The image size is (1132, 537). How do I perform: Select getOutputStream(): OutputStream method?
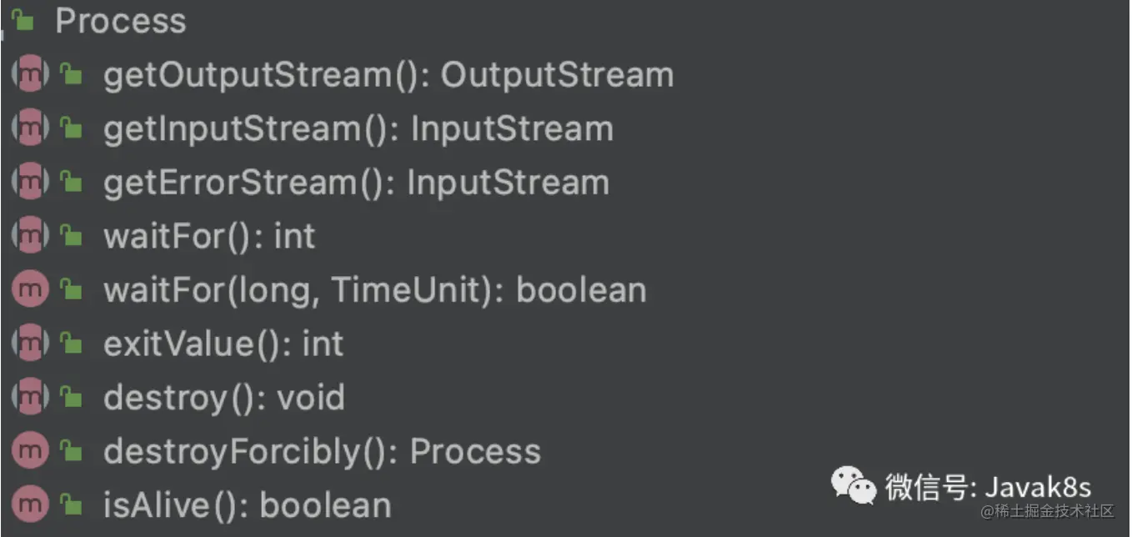tap(388, 75)
